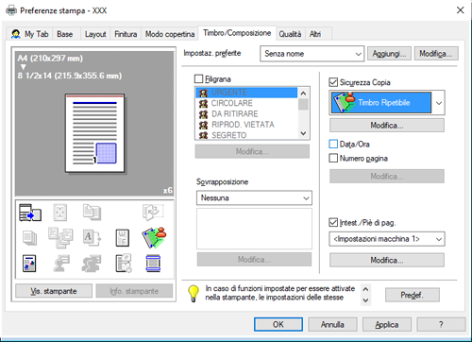Click Modifica... under Intest./Piè di pag.
This screenshot has width=472, height=342.
tap(387, 260)
